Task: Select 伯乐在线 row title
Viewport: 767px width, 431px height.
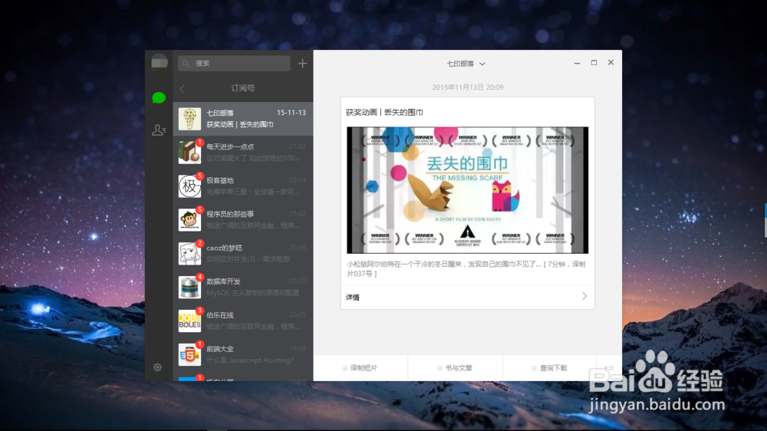Action: tap(219, 315)
